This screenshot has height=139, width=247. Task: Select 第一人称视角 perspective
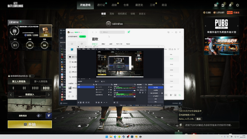click(x=41, y=81)
